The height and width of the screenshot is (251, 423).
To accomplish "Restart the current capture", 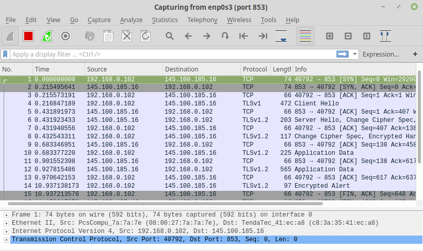I will point(47,36).
